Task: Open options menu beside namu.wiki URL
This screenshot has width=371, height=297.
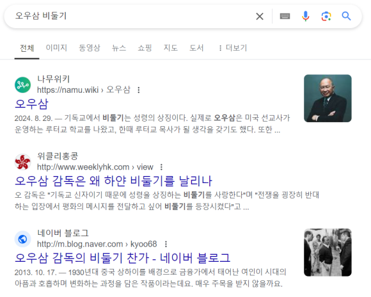Action: (x=139, y=90)
